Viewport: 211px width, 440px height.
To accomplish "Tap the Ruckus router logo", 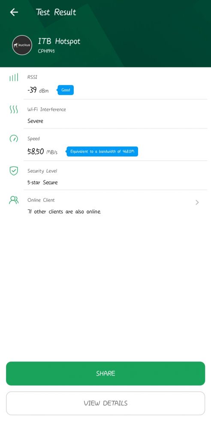I will (x=22, y=45).
